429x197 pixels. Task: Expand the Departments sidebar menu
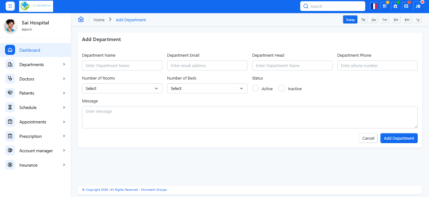coord(35,65)
